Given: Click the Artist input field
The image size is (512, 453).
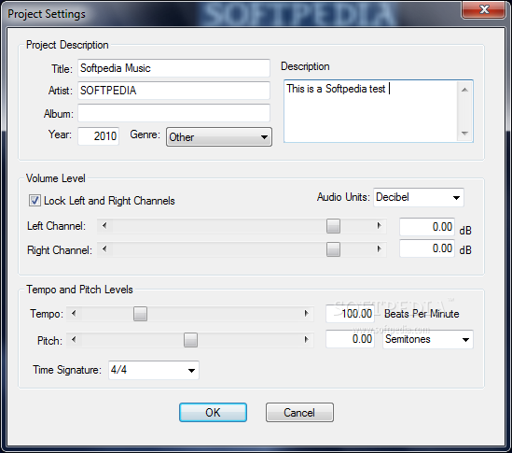Looking at the screenshot, I should coord(173,91).
